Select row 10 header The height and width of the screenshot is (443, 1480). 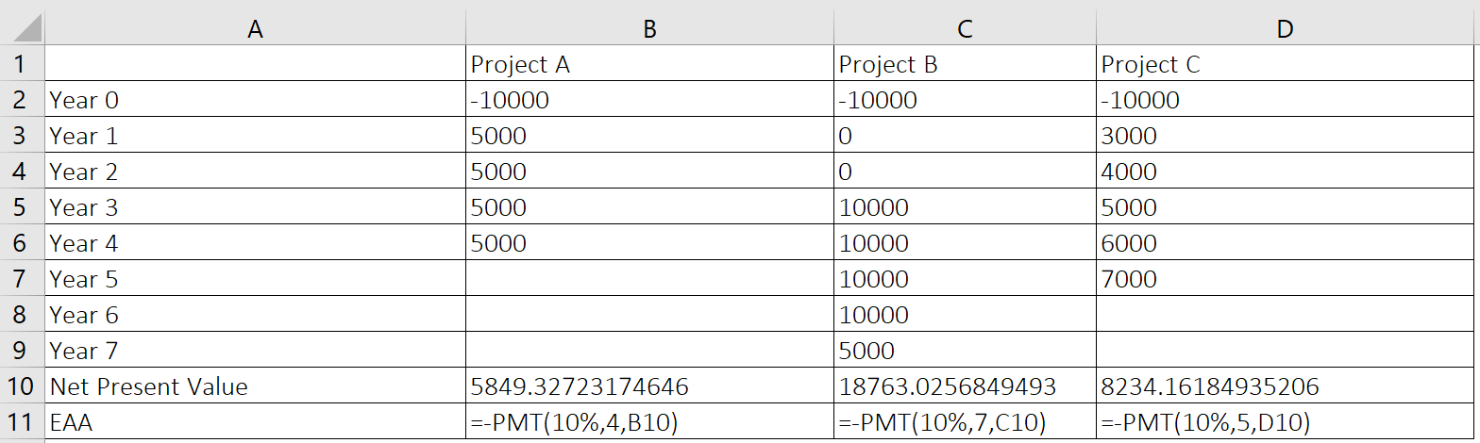pos(23,386)
